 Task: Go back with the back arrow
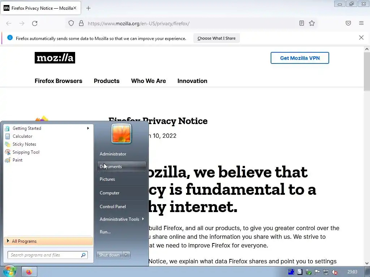[9, 23]
